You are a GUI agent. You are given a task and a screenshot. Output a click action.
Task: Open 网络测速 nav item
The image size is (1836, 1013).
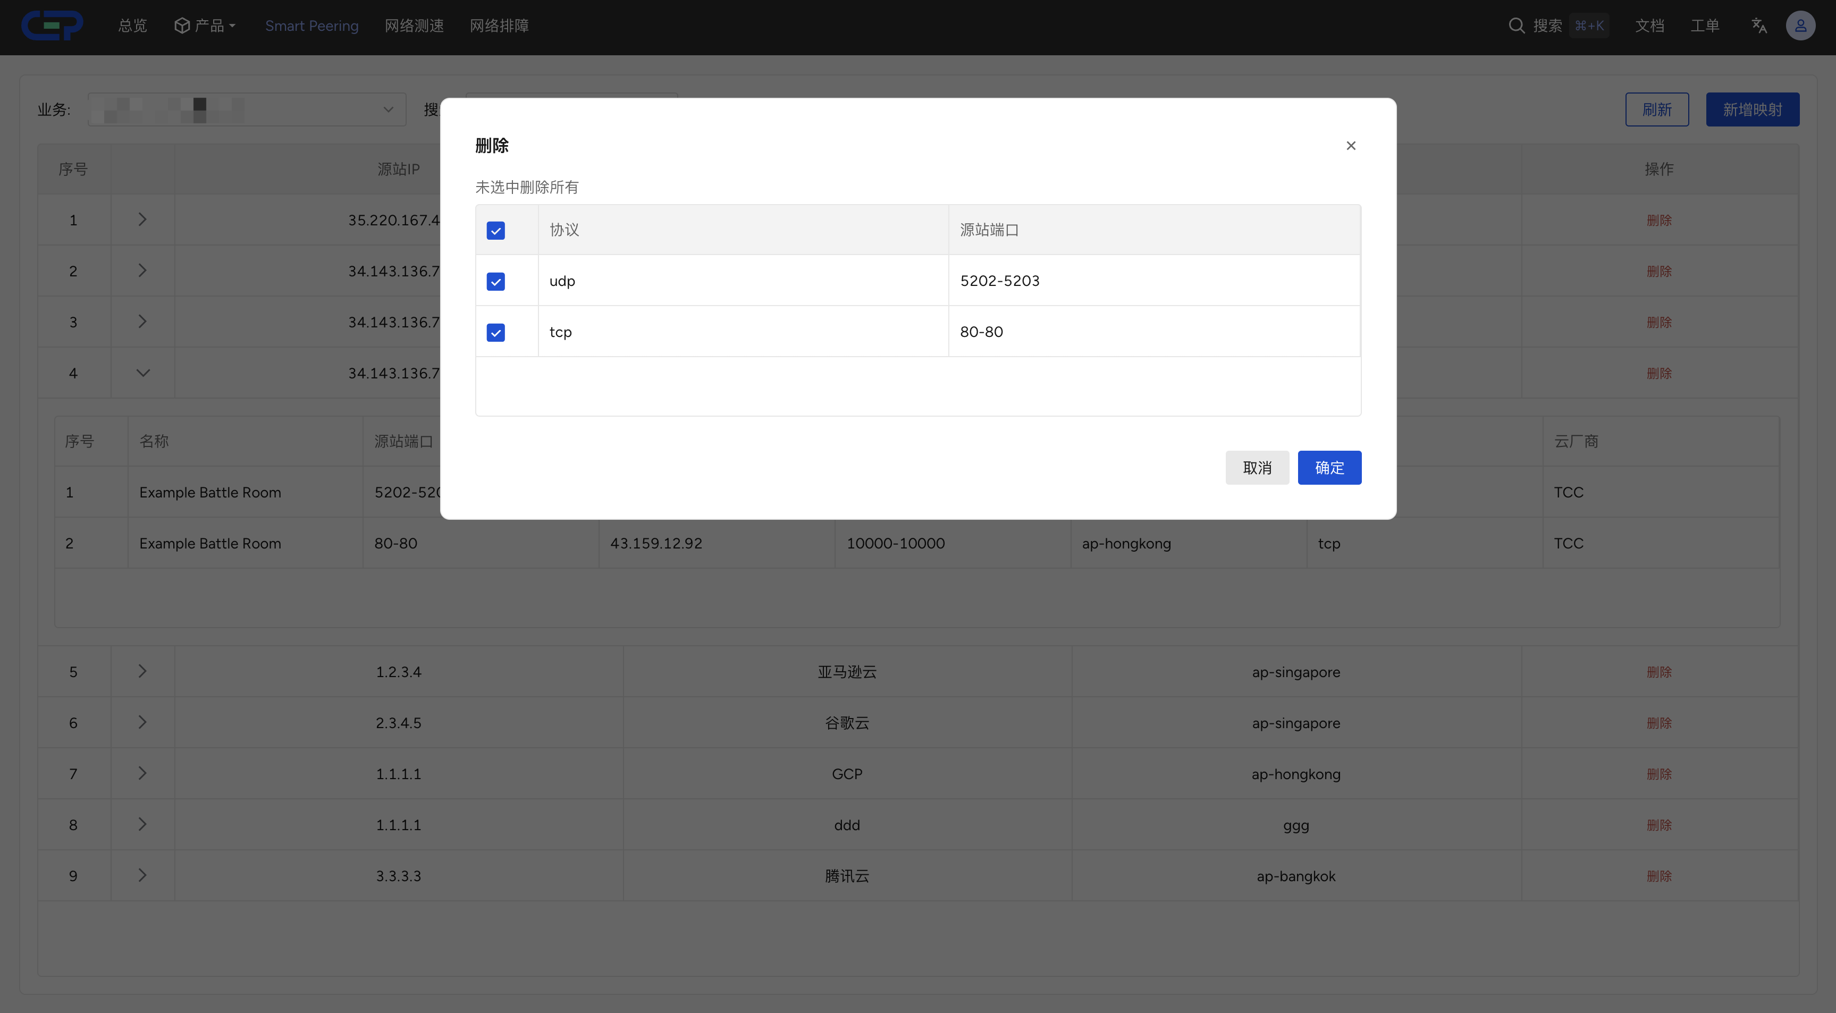(414, 26)
